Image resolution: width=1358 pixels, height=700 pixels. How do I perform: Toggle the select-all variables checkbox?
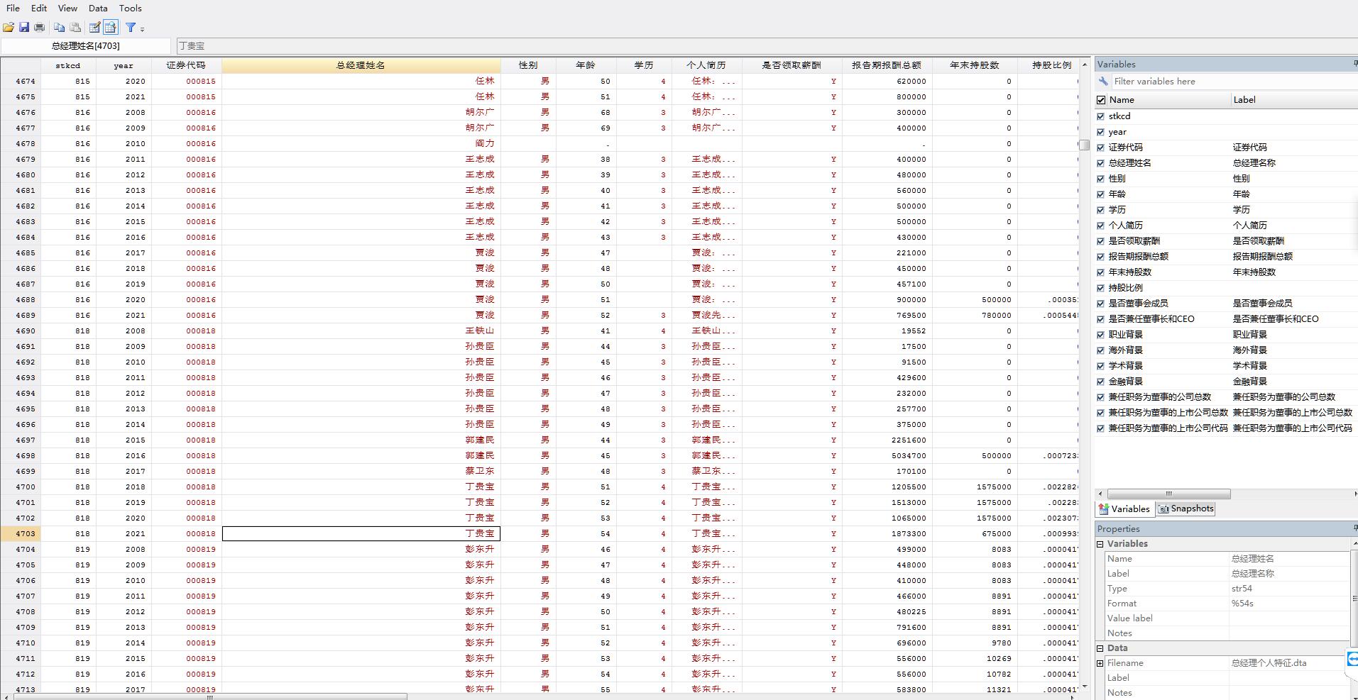coord(1101,100)
